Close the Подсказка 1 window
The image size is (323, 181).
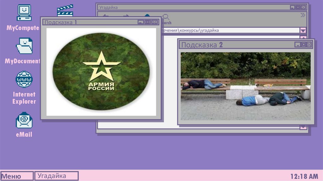click(155, 22)
